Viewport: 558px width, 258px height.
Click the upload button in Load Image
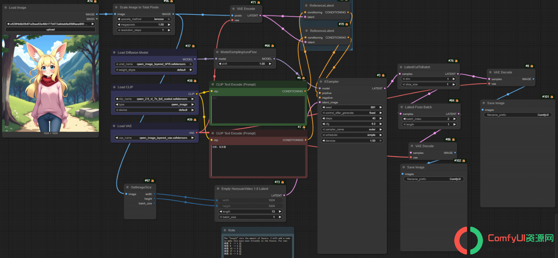click(x=51, y=29)
